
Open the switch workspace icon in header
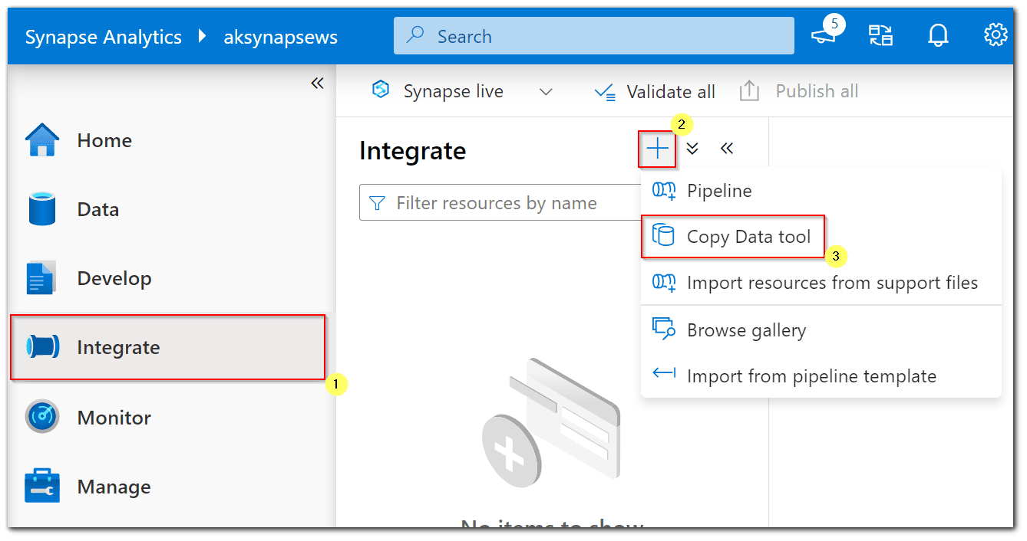881,36
